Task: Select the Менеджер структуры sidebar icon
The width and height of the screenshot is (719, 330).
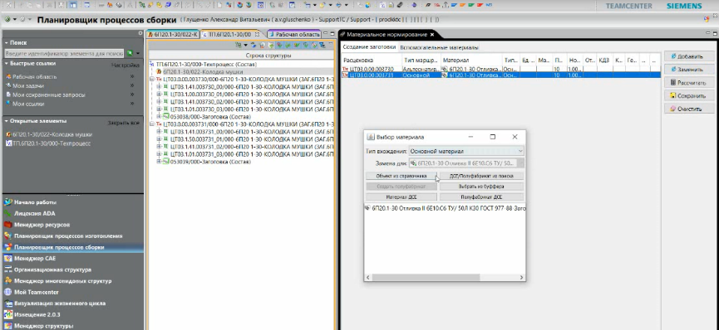Action: coord(7,326)
